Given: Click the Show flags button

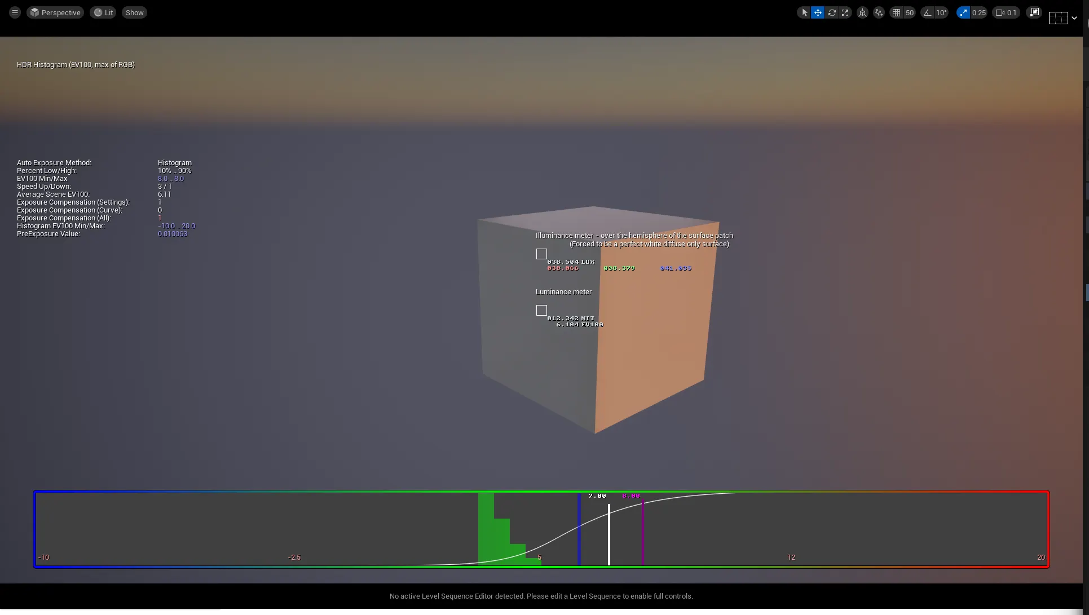Looking at the screenshot, I should point(134,12).
